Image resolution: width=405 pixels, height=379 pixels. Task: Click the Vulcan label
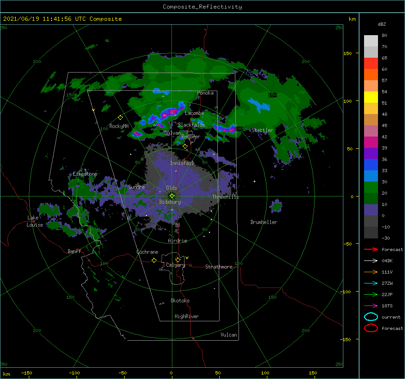[x=229, y=335]
